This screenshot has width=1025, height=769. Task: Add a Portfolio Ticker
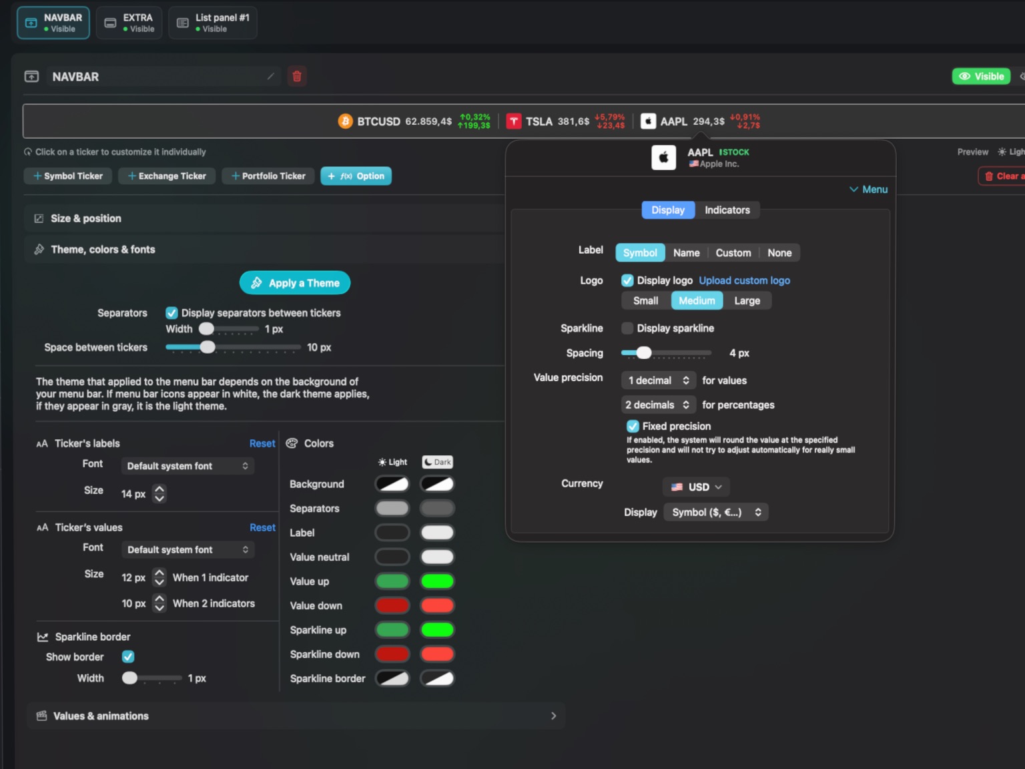pos(268,176)
